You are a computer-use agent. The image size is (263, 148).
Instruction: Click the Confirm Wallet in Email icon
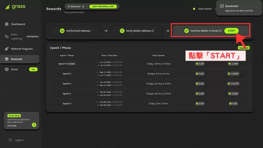pyautogui.click(x=186, y=31)
